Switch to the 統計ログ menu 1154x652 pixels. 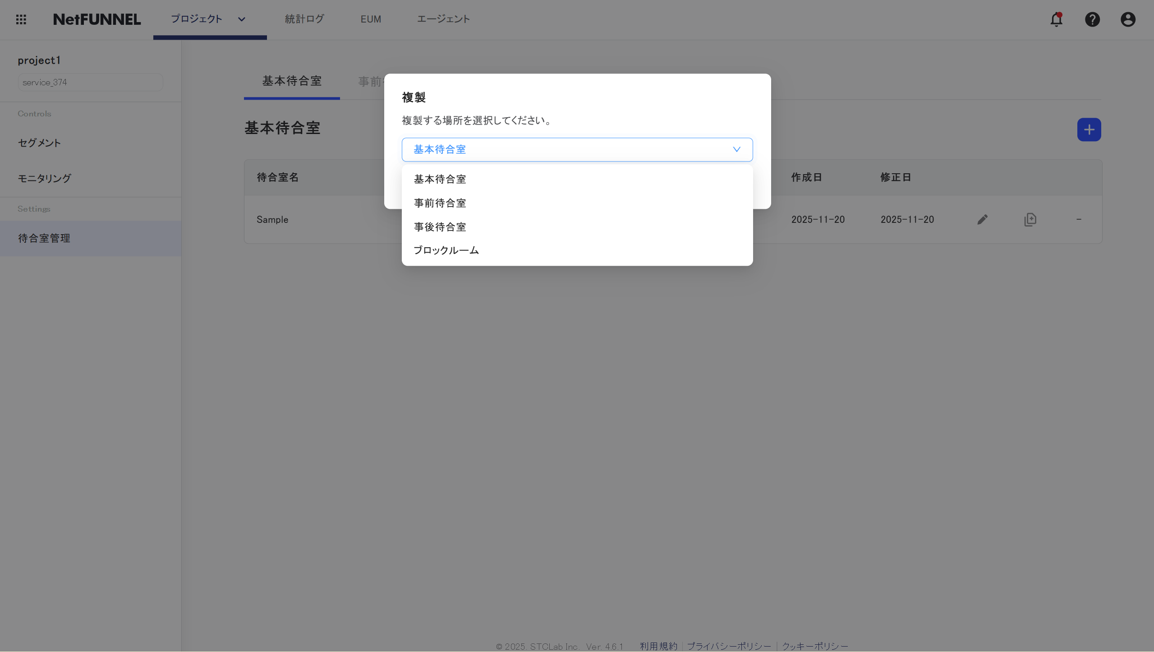click(304, 19)
